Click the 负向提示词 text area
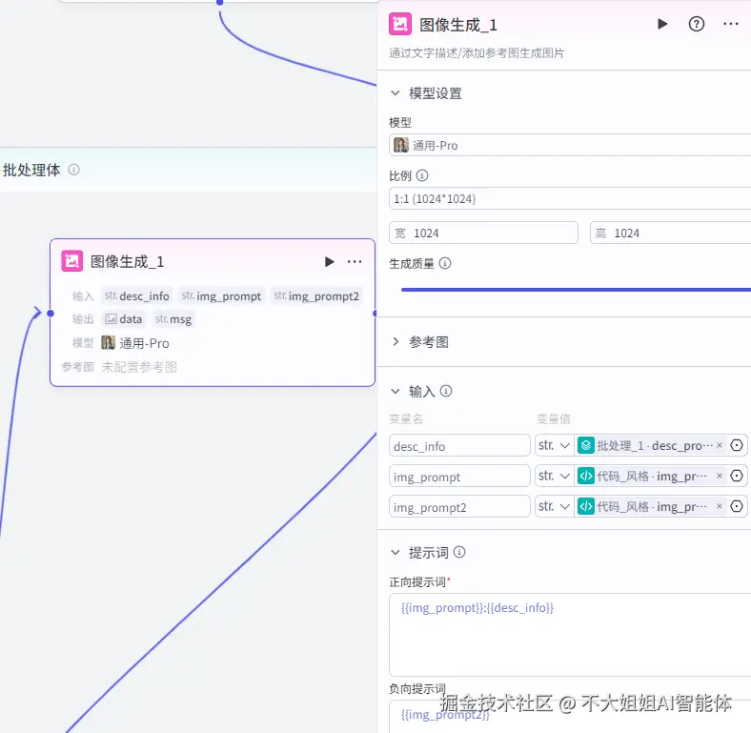Screen dimensions: 751x733 [x=570, y=717]
